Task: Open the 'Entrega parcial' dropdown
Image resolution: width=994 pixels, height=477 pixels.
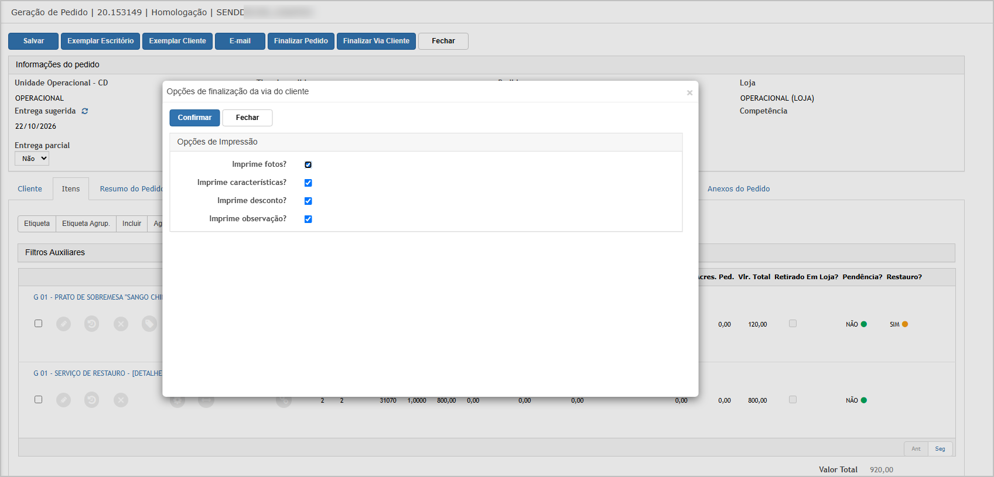Action: pos(32,159)
